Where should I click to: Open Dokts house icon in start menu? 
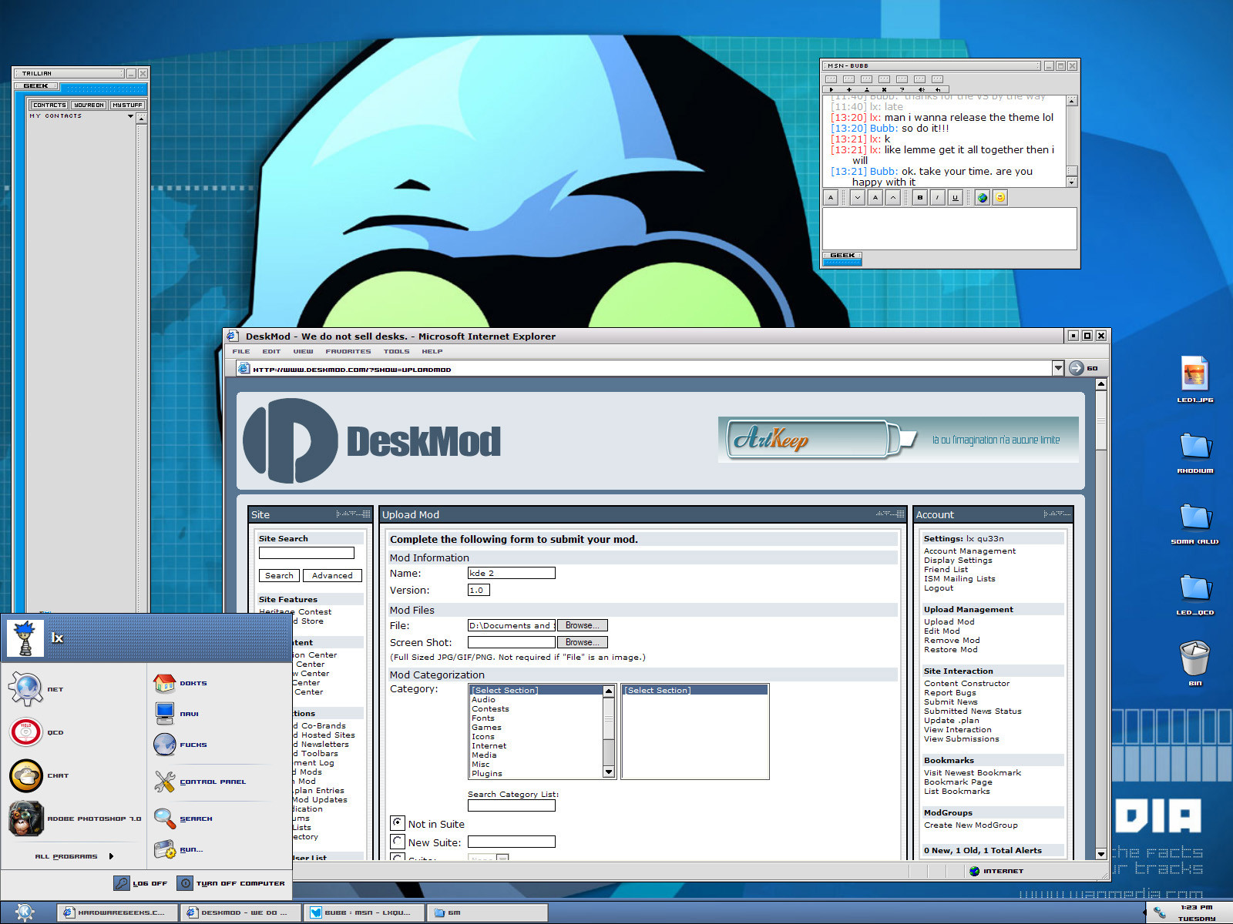tap(164, 683)
